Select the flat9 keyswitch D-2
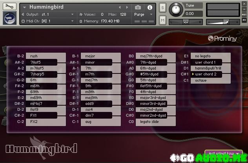Image resolution: width=248 pixels, height=163 pixels. pyautogui.click(x=46, y=110)
